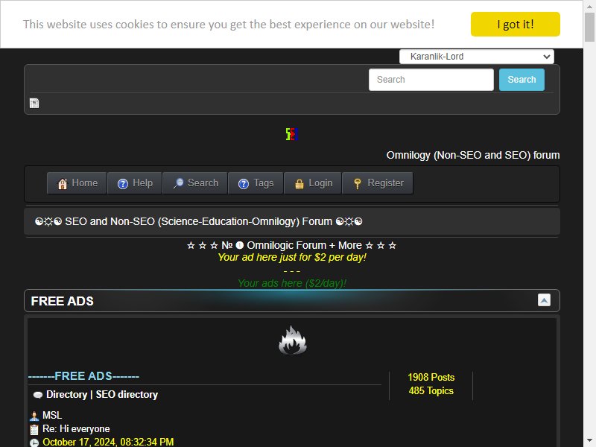Screen dimensions: 596x447
Task: Open the Login menu item
Action: [313, 183]
